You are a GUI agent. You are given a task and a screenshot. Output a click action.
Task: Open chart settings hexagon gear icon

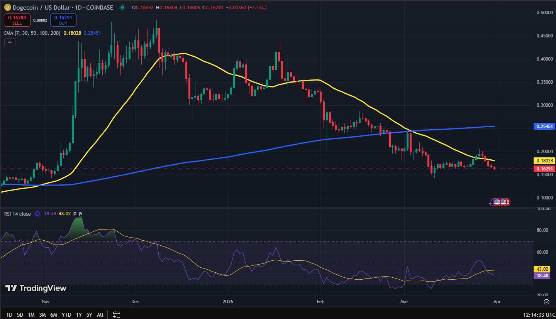click(546, 302)
